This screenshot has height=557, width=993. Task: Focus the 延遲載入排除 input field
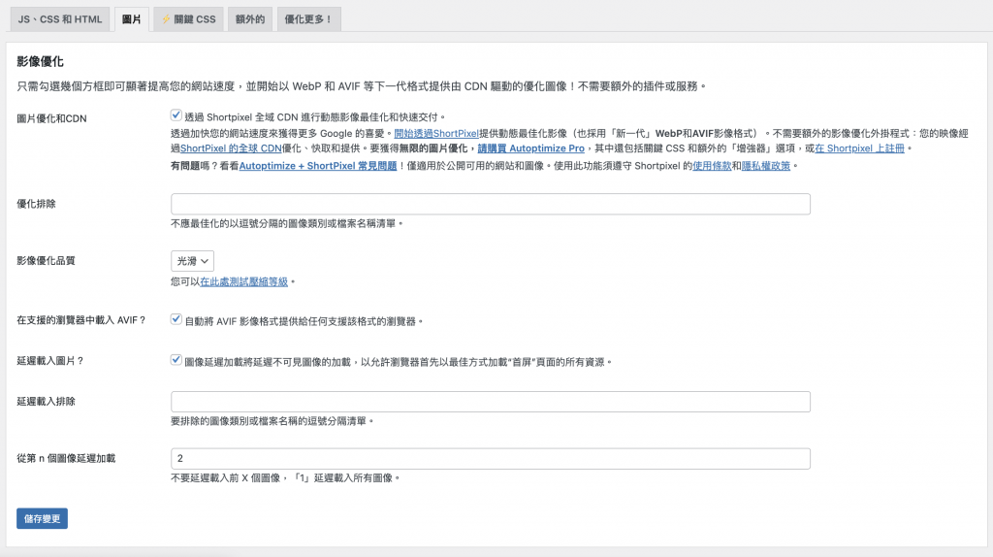click(490, 402)
